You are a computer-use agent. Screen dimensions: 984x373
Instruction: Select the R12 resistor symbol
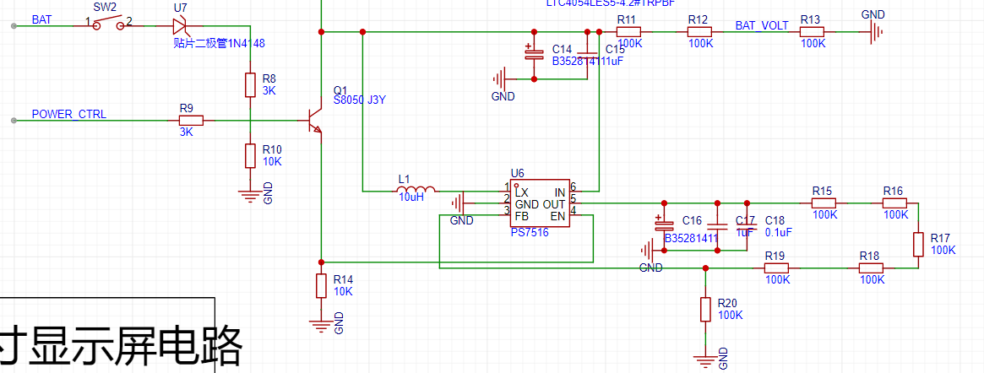click(699, 31)
